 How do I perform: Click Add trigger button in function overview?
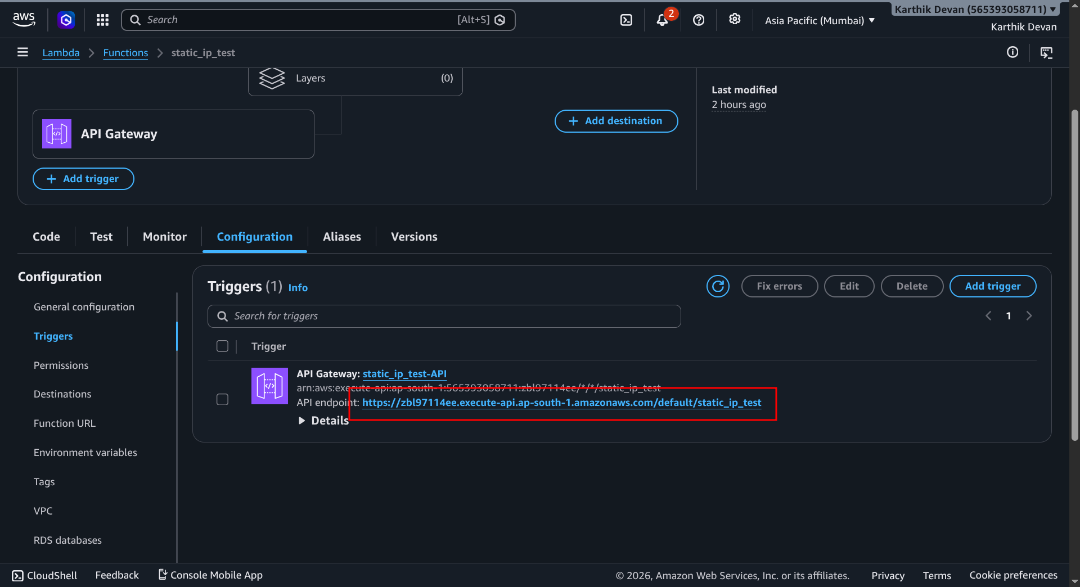83,179
